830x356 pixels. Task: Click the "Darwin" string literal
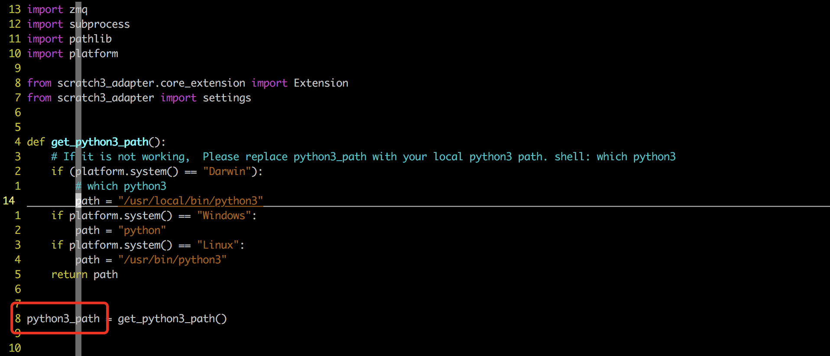(x=227, y=172)
